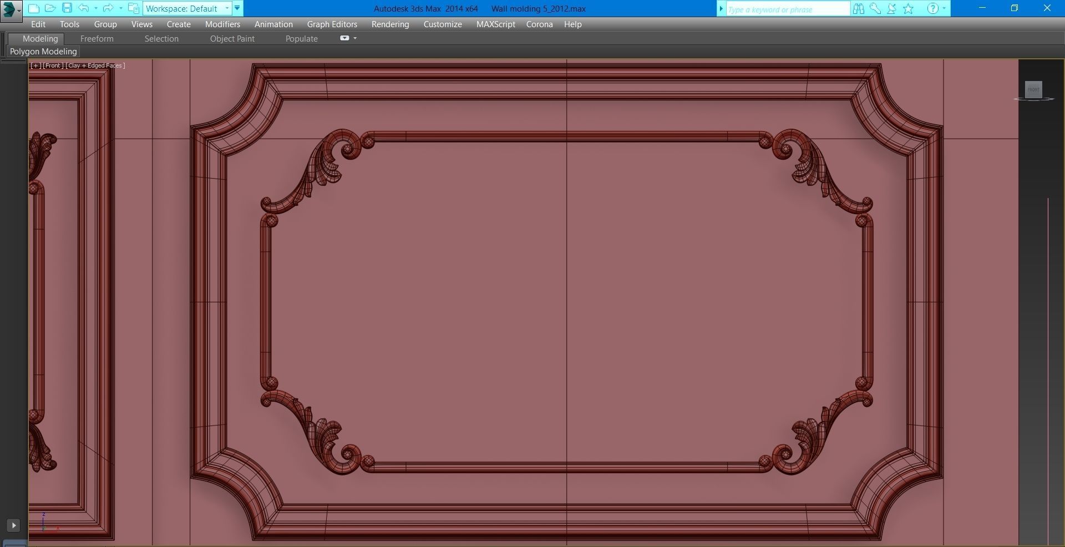Viewport: 1065px width, 547px height.
Task: Switch to the Populate ribbon tab
Action: pyautogui.click(x=302, y=39)
